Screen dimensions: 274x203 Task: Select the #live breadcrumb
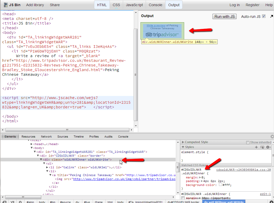coord(87,202)
